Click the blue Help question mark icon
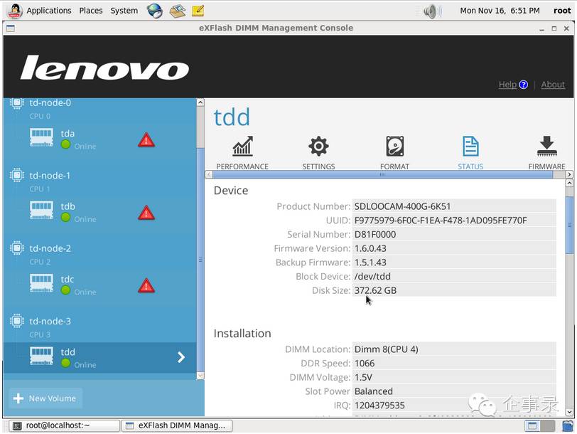Viewport: 577px width, 434px height. point(523,85)
